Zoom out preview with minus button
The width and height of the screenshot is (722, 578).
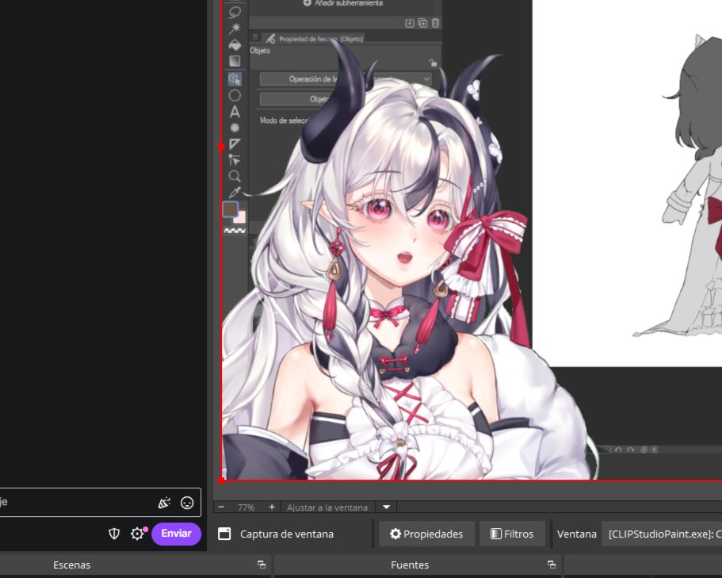tap(221, 507)
